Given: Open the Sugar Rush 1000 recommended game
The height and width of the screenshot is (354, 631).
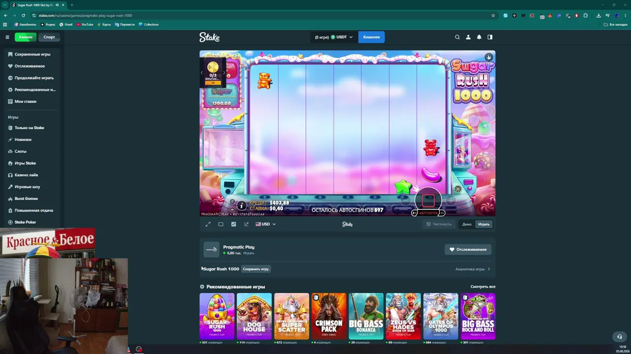Looking at the screenshot, I should 217,316.
